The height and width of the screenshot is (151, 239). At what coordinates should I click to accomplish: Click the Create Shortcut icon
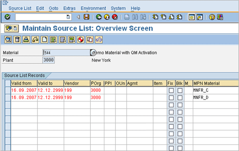point(200,17)
